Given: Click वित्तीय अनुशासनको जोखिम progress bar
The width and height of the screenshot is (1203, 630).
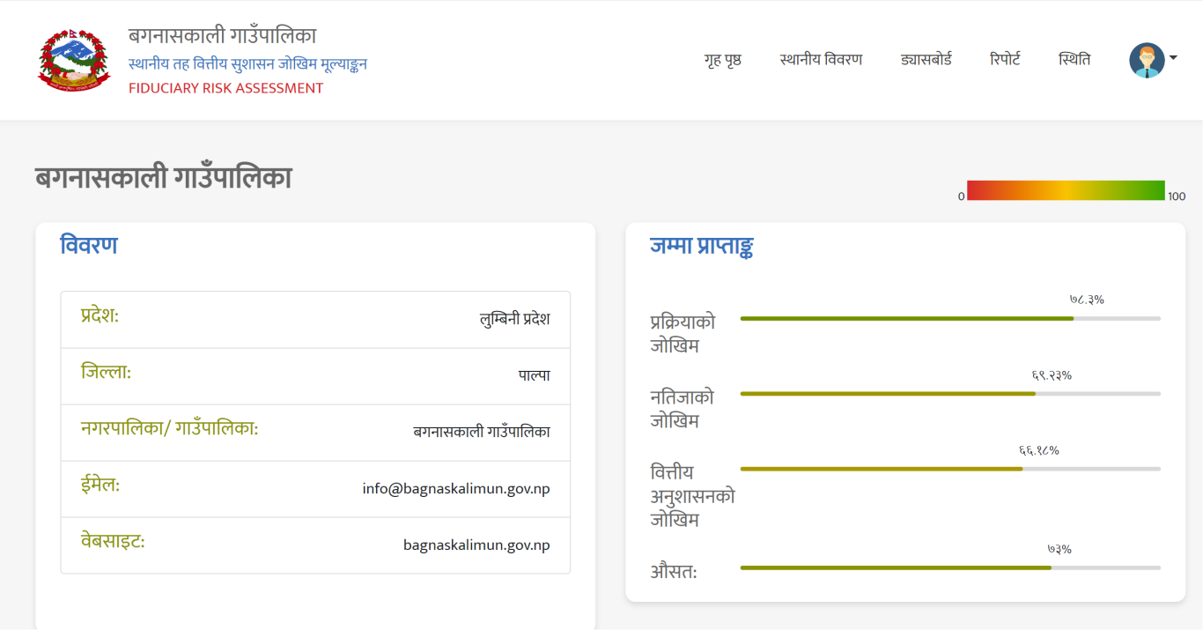Looking at the screenshot, I should [950, 469].
